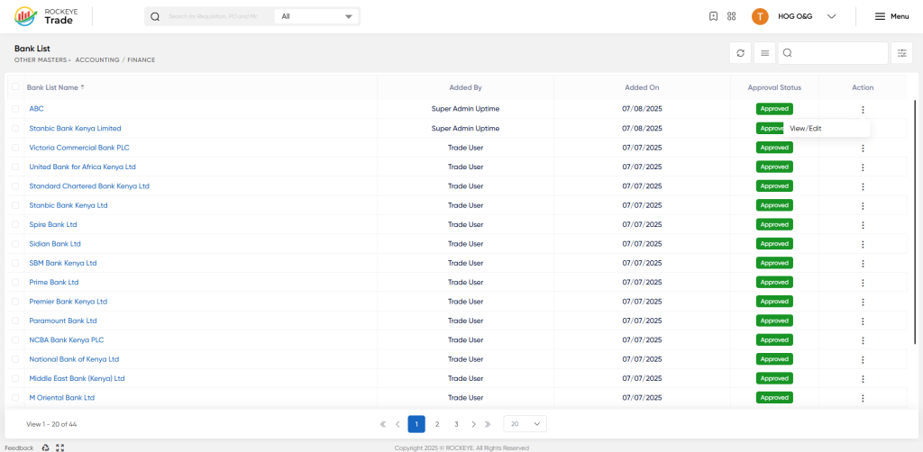
Task: Open action menu for Standard Chartered Bank
Action: click(x=863, y=187)
